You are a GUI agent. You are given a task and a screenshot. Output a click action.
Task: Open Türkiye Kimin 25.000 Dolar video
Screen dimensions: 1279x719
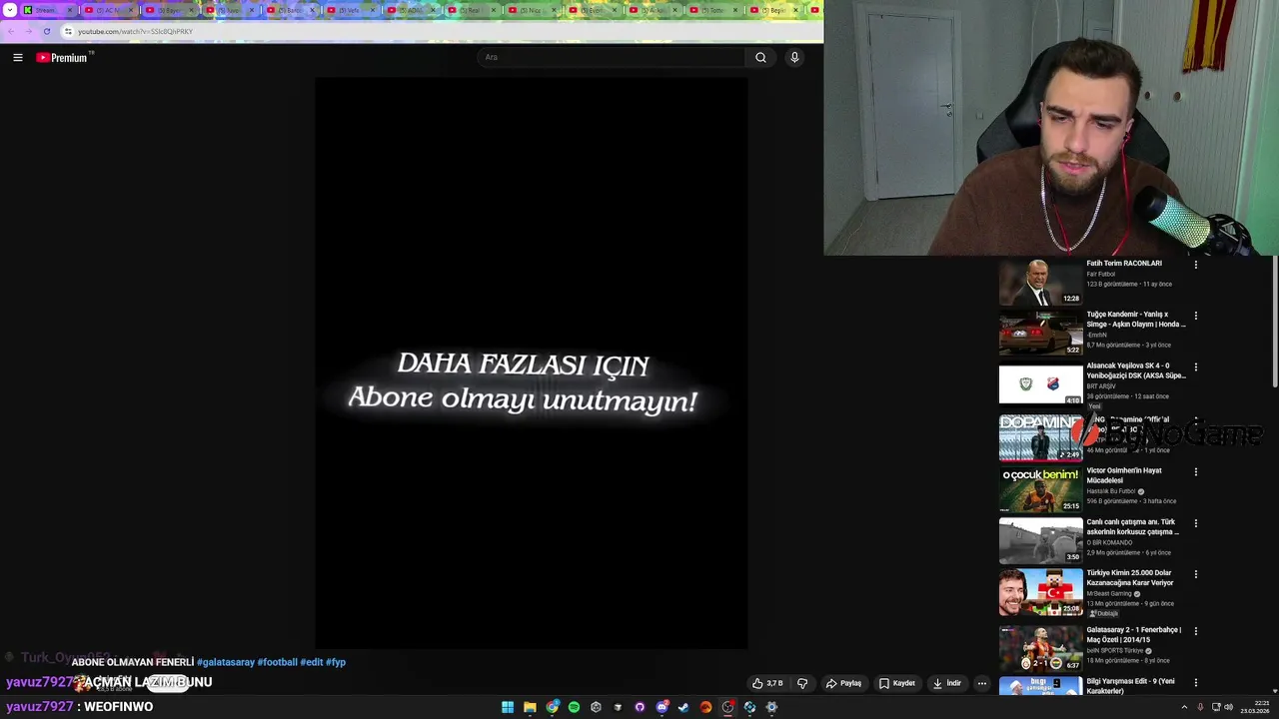click(x=1130, y=578)
